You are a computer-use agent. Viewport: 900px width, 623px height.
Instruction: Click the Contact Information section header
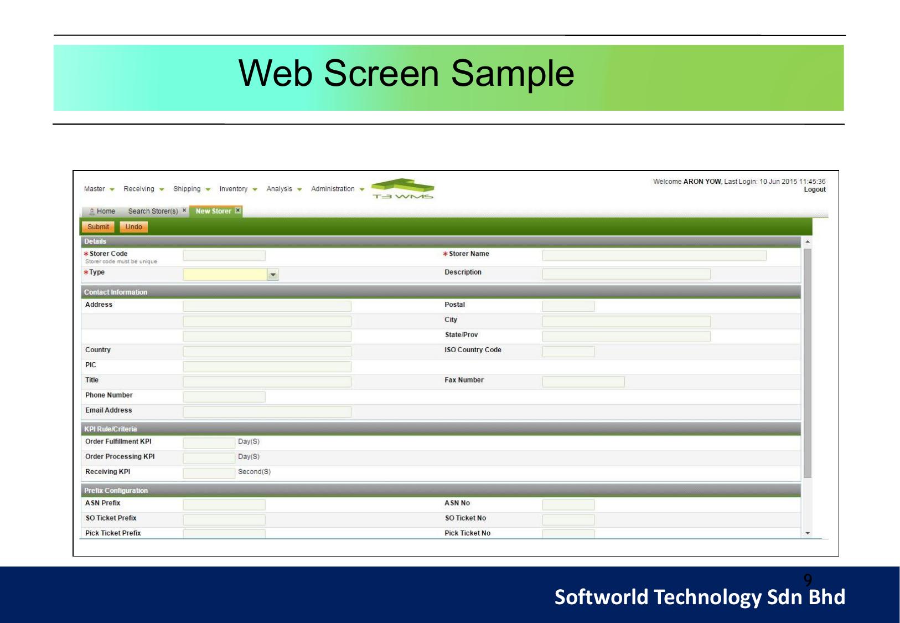point(441,292)
